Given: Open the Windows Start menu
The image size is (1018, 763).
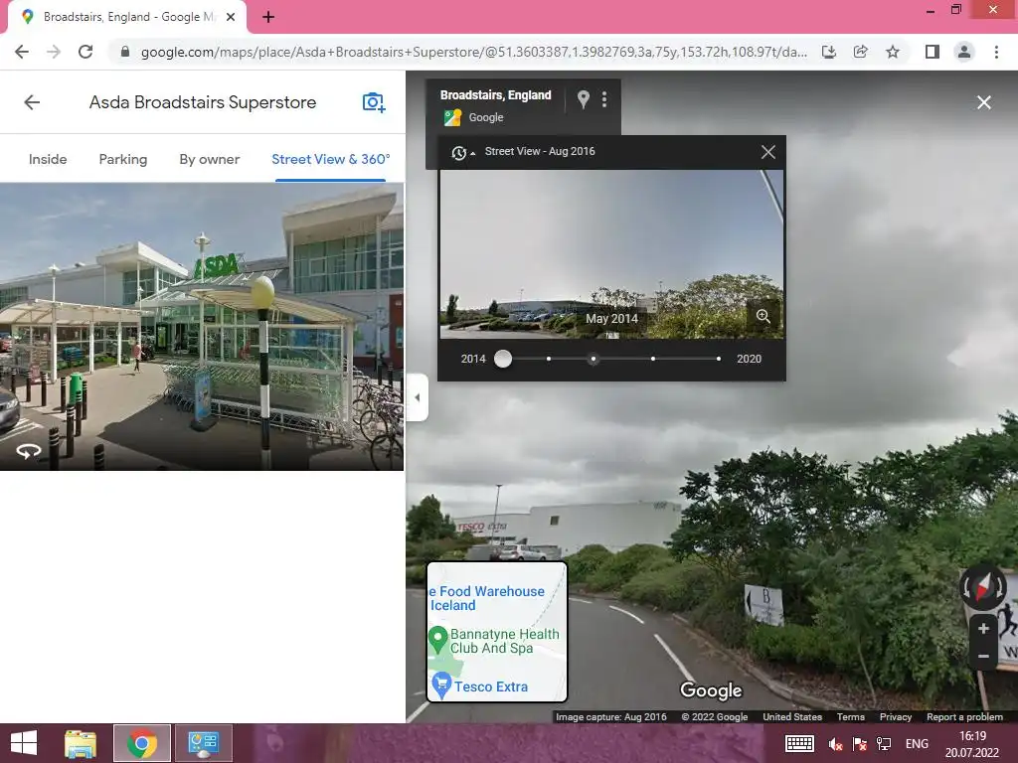Looking at the screenshot, I should tap(24, 743).
